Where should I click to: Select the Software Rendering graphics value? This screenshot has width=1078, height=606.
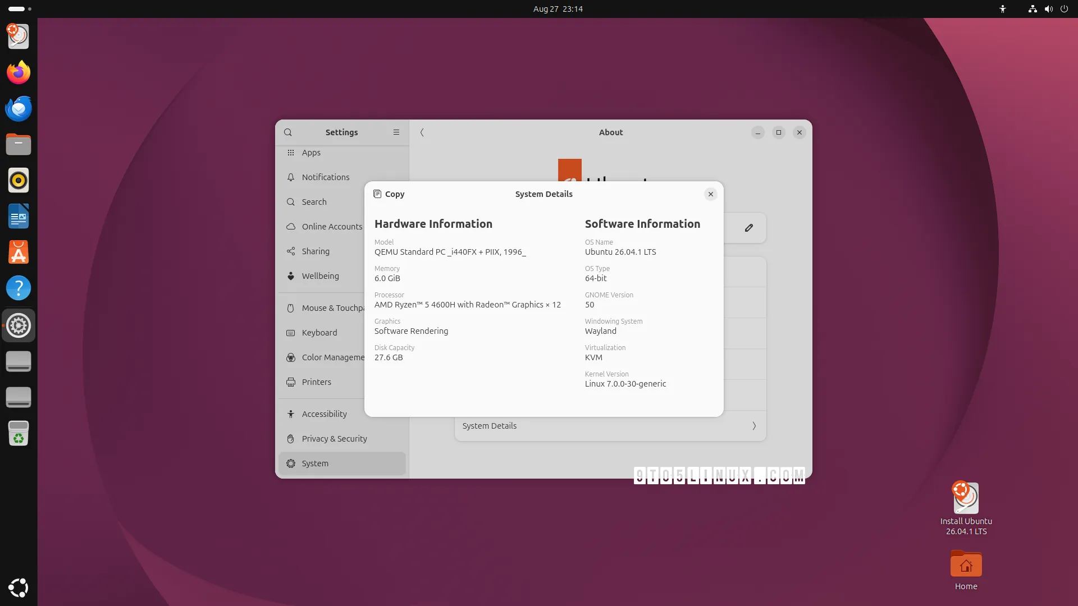pos(412,331)
